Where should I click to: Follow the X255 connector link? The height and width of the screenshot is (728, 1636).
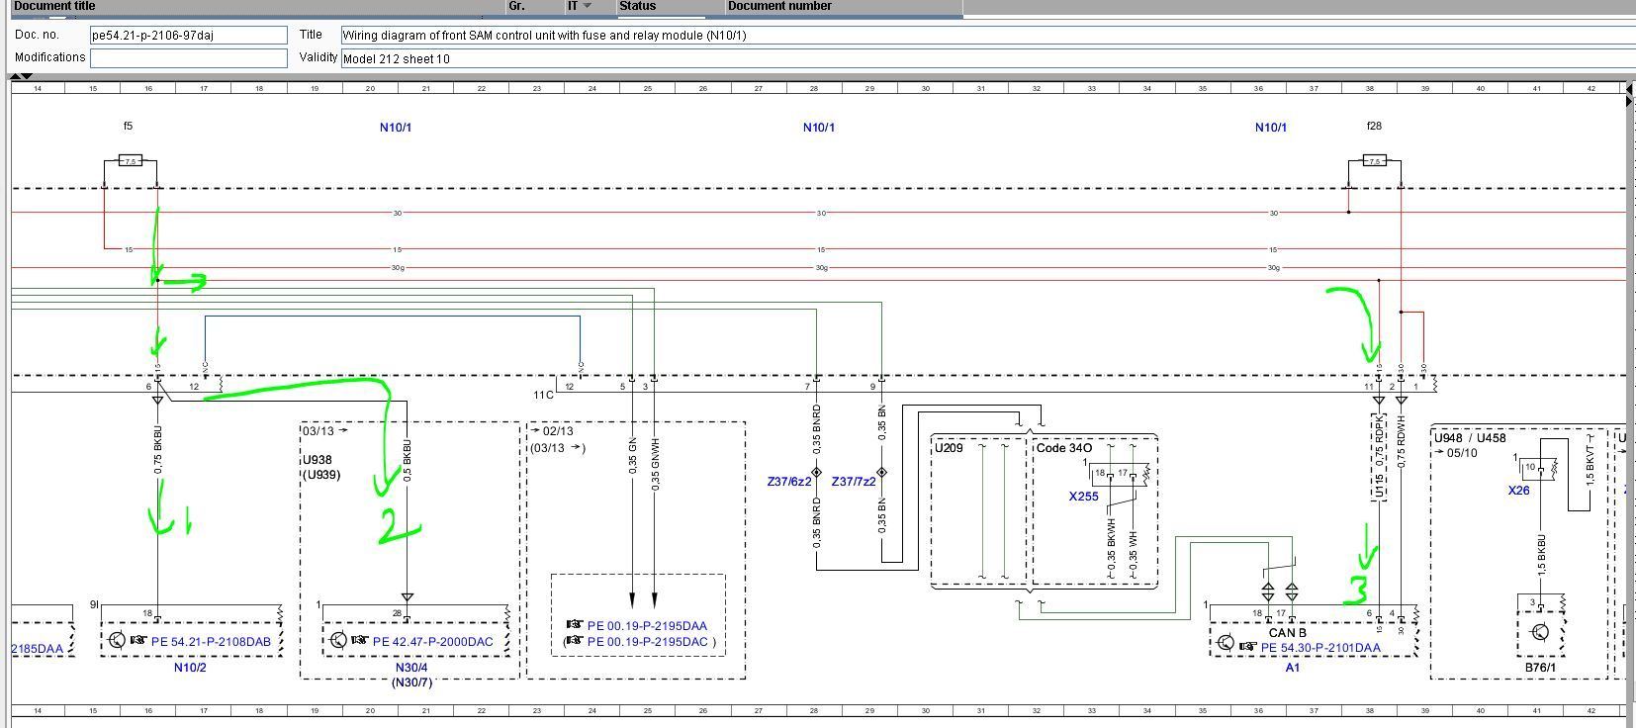tap(1083, 497)
